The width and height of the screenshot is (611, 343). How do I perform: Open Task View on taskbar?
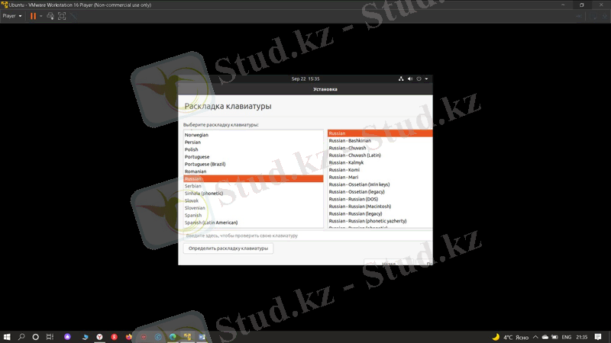50,337
